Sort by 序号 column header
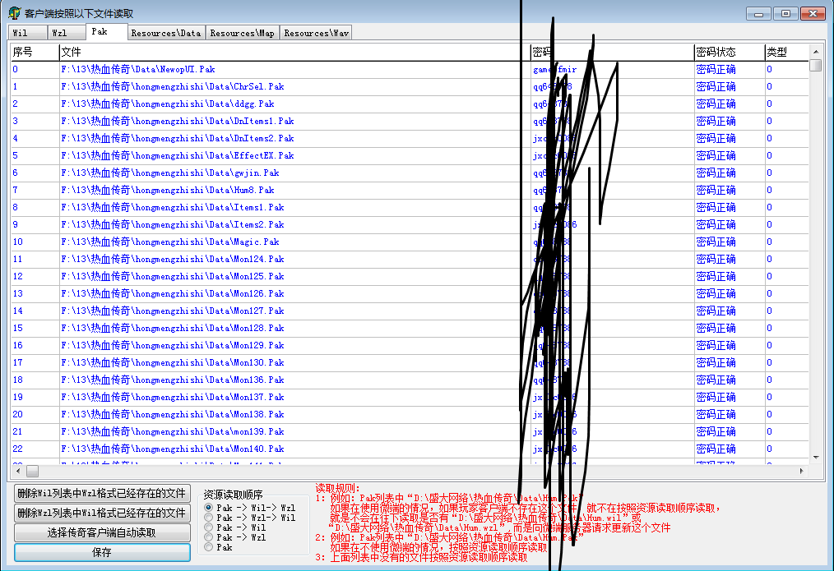834x571 pixels. click(35, 52)
